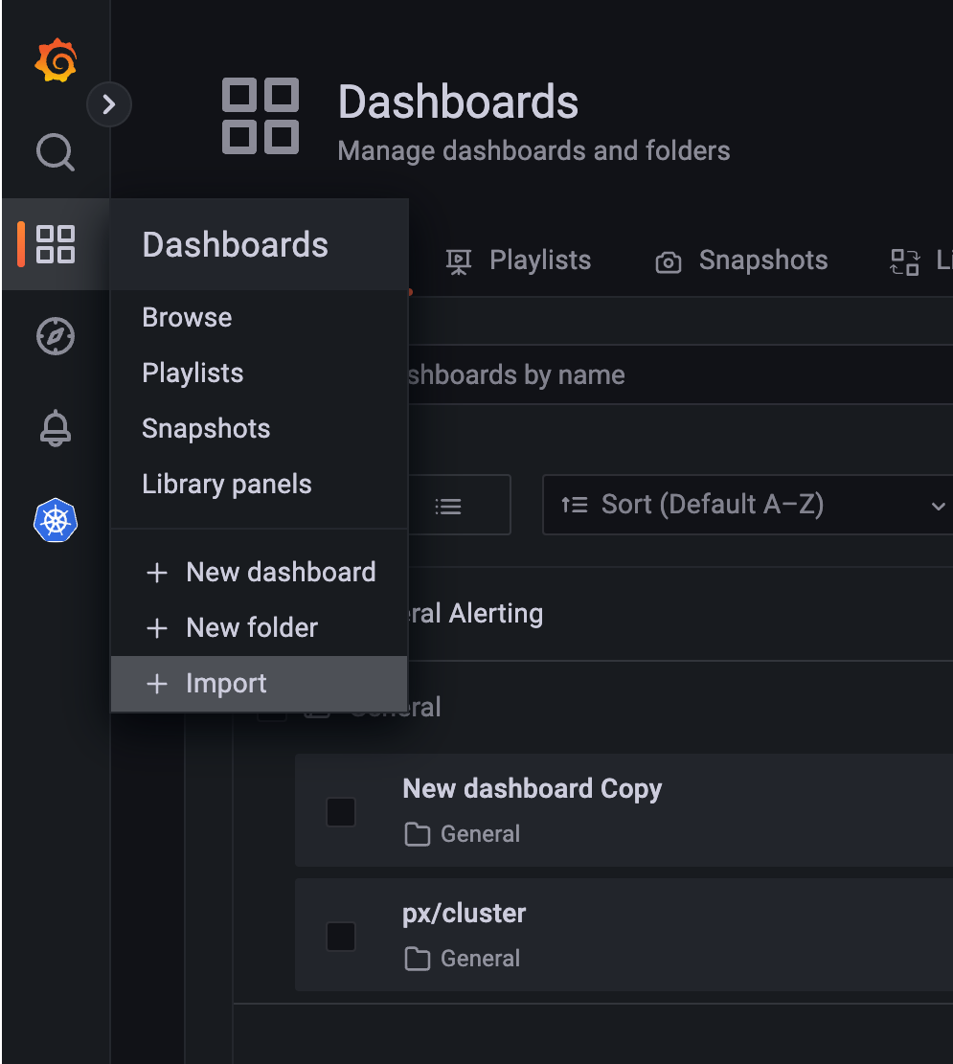
Task: Create a New dashboard from menu
Action: point(281,572)
